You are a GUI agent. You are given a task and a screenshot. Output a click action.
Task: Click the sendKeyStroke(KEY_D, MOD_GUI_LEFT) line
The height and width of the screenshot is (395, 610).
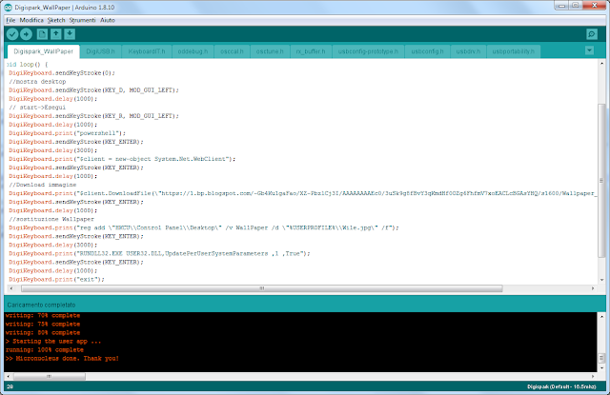(93, 90)
